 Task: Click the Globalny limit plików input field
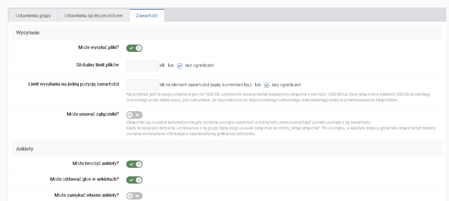[142, 66]
